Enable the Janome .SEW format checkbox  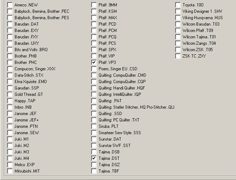[10, 133]
